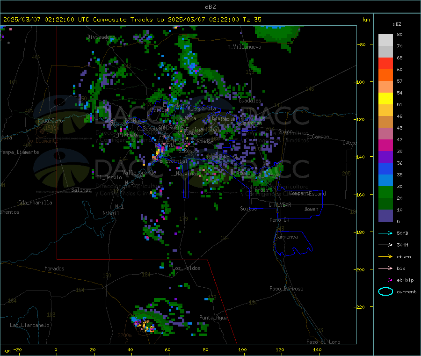
Task: Click the 'km' label at top right
Action: 366,20
